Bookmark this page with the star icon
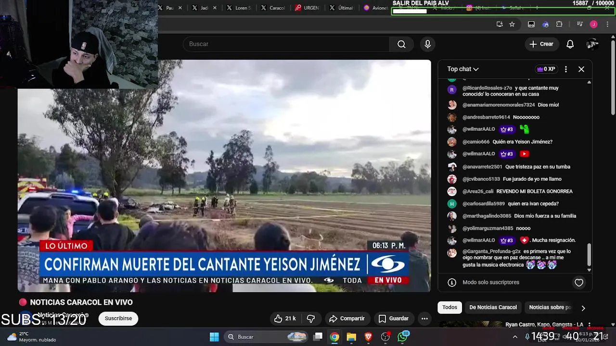This screenshot has height=346, width=616. (x=512, y=24)
